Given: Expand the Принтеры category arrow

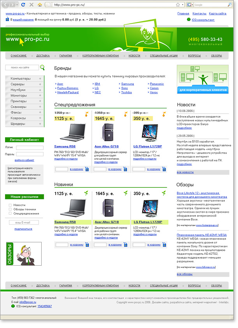Looking at the screenshot, I should [x=40, y=101].
